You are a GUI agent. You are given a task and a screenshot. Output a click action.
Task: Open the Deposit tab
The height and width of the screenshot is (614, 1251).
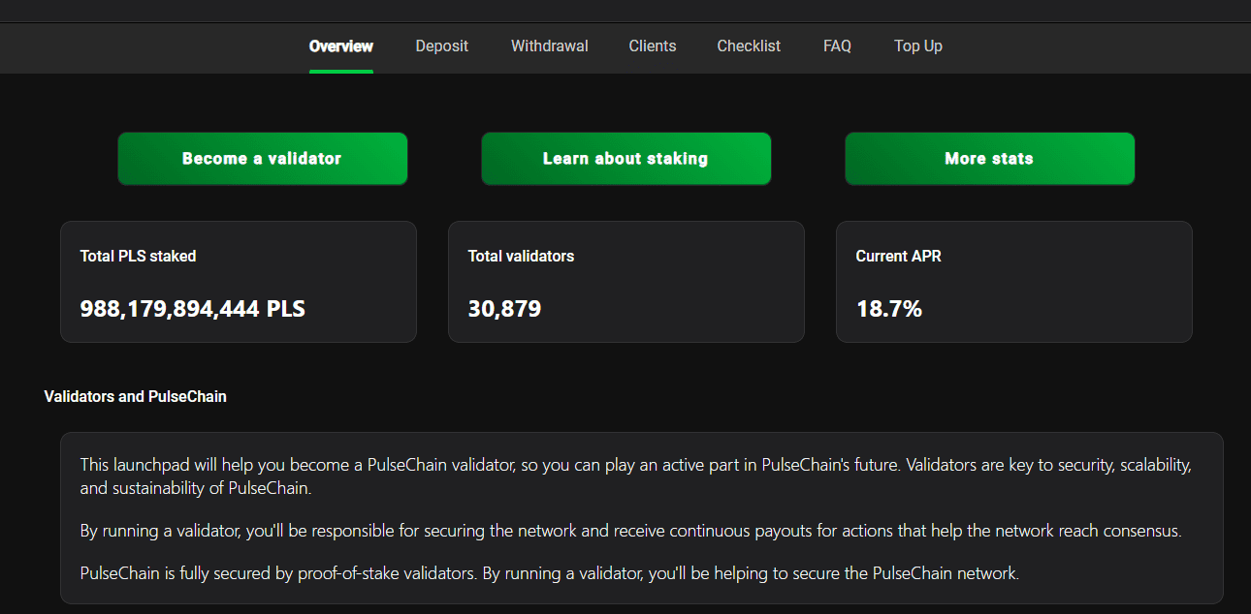click(x=442, y=46)
